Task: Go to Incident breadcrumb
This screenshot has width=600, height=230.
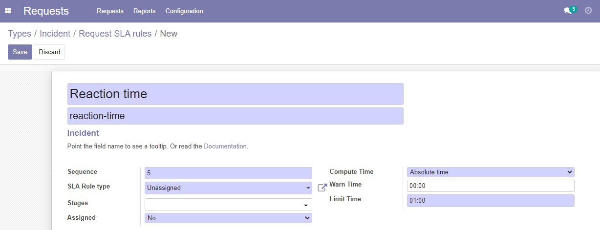Action: (55, 34)
